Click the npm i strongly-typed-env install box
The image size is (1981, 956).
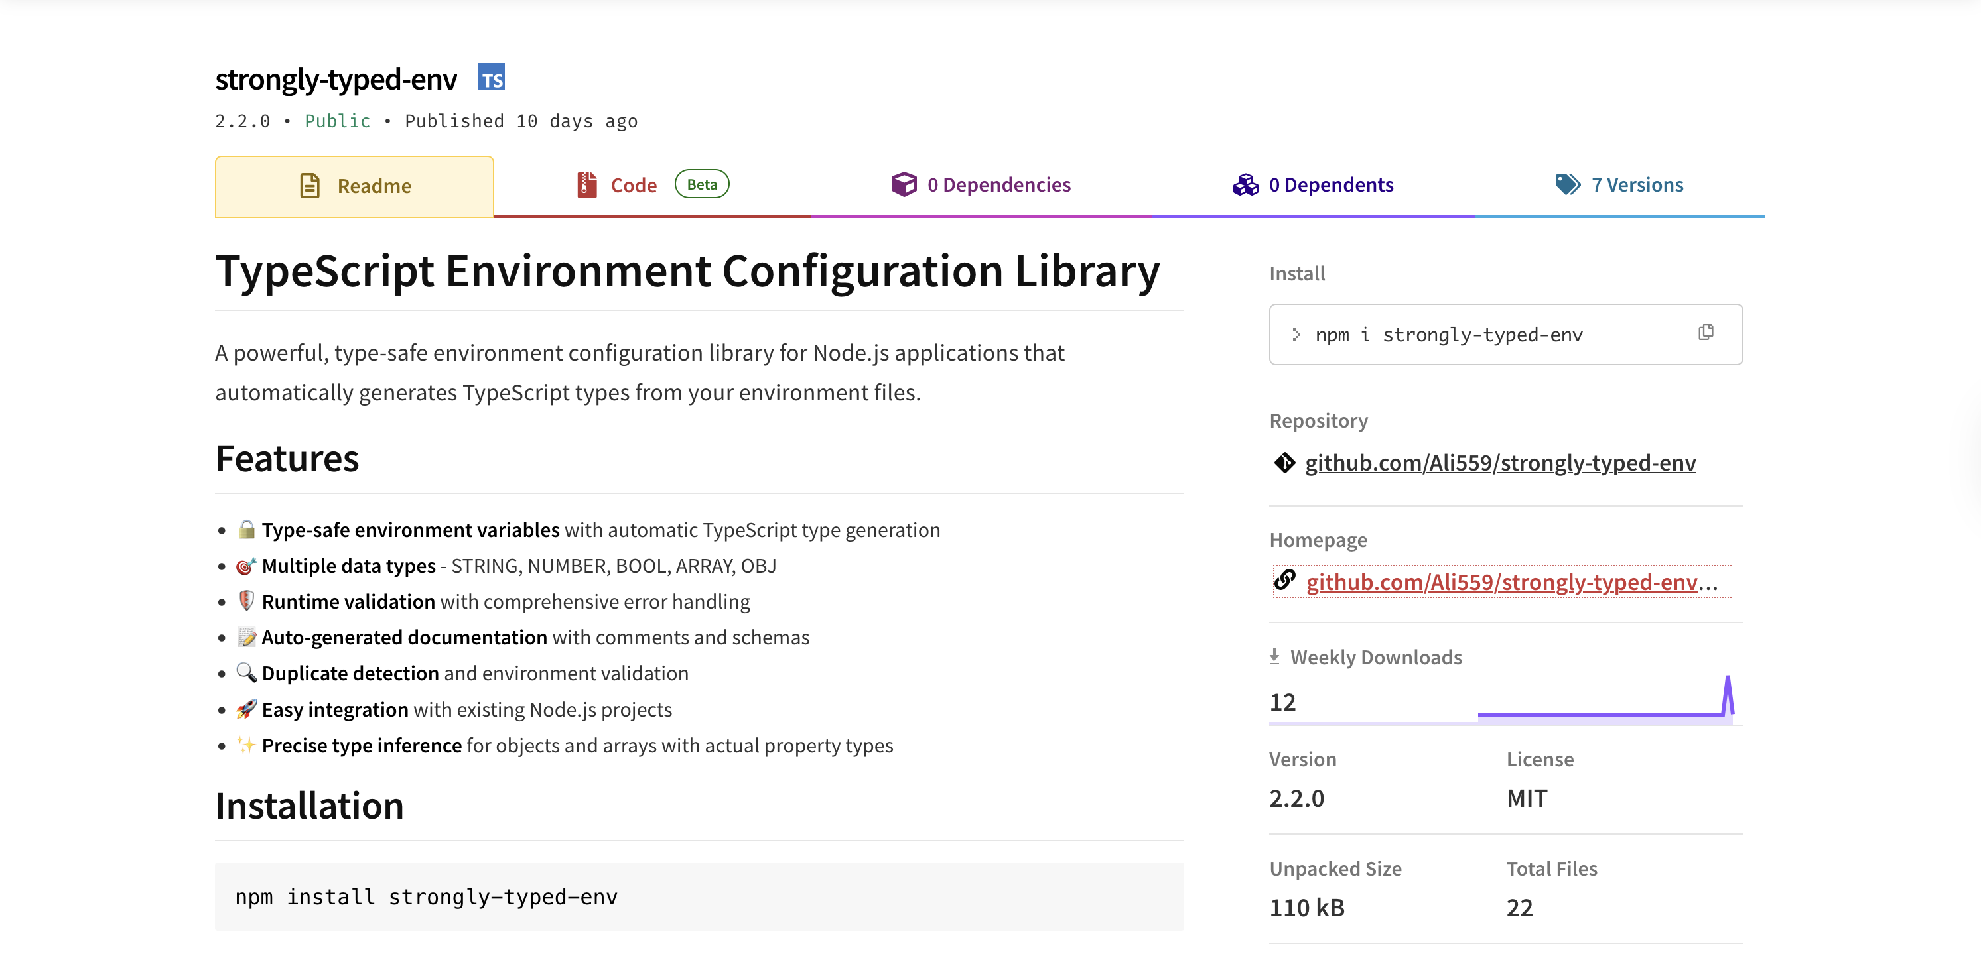point(1448,334)
